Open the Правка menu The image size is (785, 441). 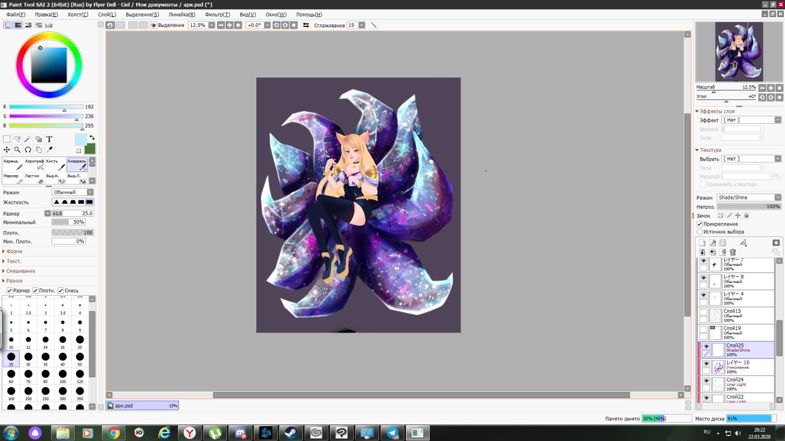tap(47, 14)
